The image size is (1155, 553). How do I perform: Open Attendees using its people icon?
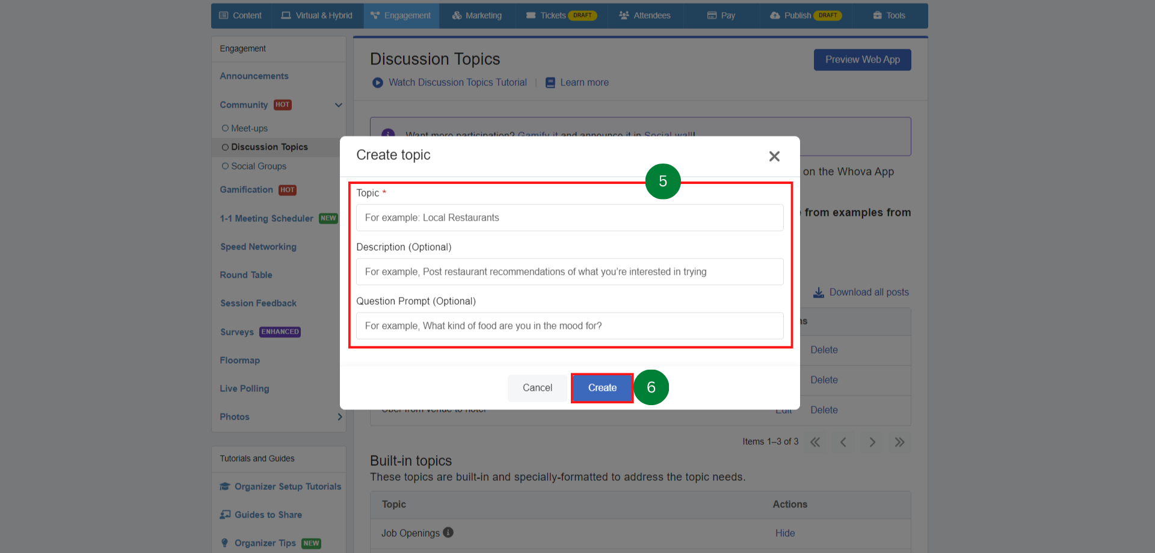pos(623,16)
